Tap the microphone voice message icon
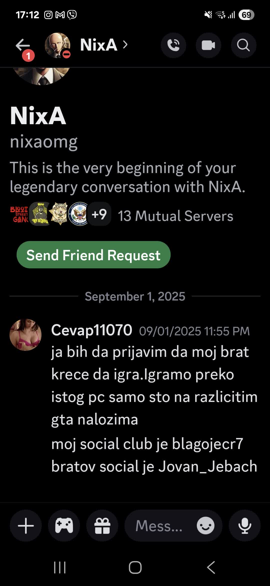270x586 pixels. pyautogui.click(x=245, y=526)
